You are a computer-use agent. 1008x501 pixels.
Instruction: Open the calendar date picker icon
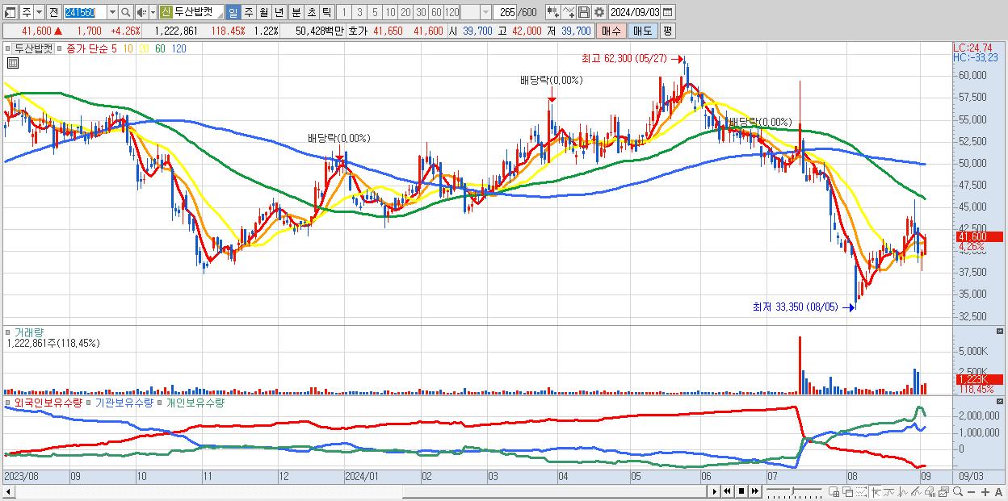(x=667, y=13)
